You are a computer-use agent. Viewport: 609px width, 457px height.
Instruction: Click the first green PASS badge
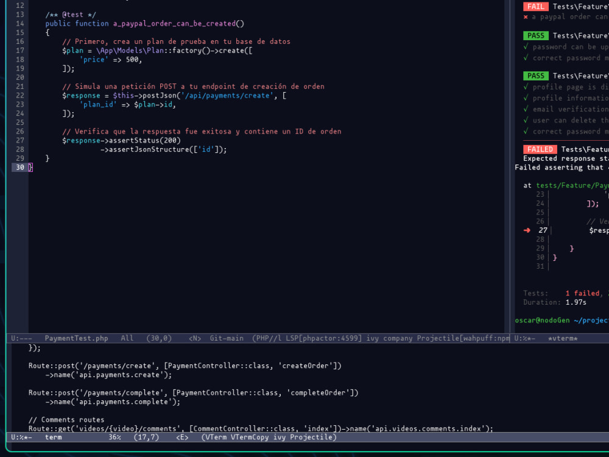tap(535, 35)
